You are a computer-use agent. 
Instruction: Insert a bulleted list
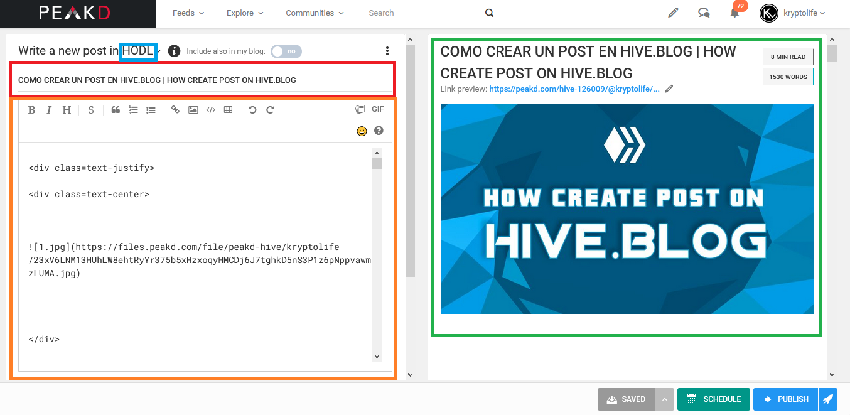click(x=151, y=110)
